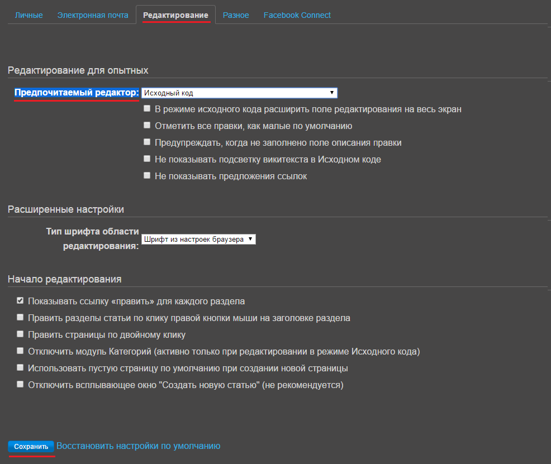This screenshot has width=551, height=464.
Task: Click 'Начало редактирования' heading
Action: coord(65,279)
